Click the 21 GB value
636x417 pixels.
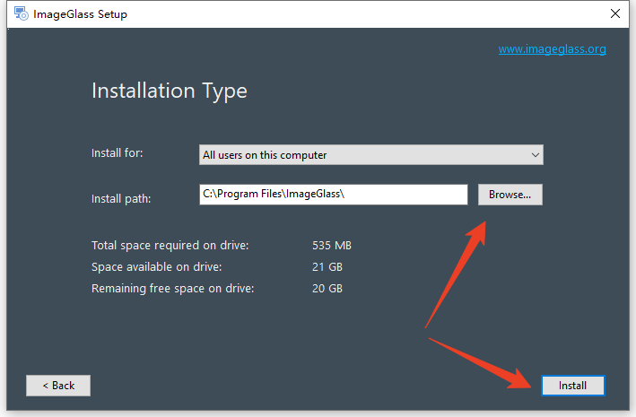pos(327,267)
